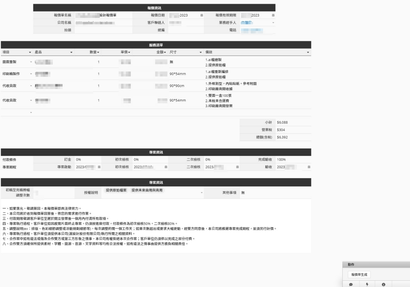410x287 pixels.
Task: Open calendar icon for 二次檢核 date
Action: coord(237,167)
